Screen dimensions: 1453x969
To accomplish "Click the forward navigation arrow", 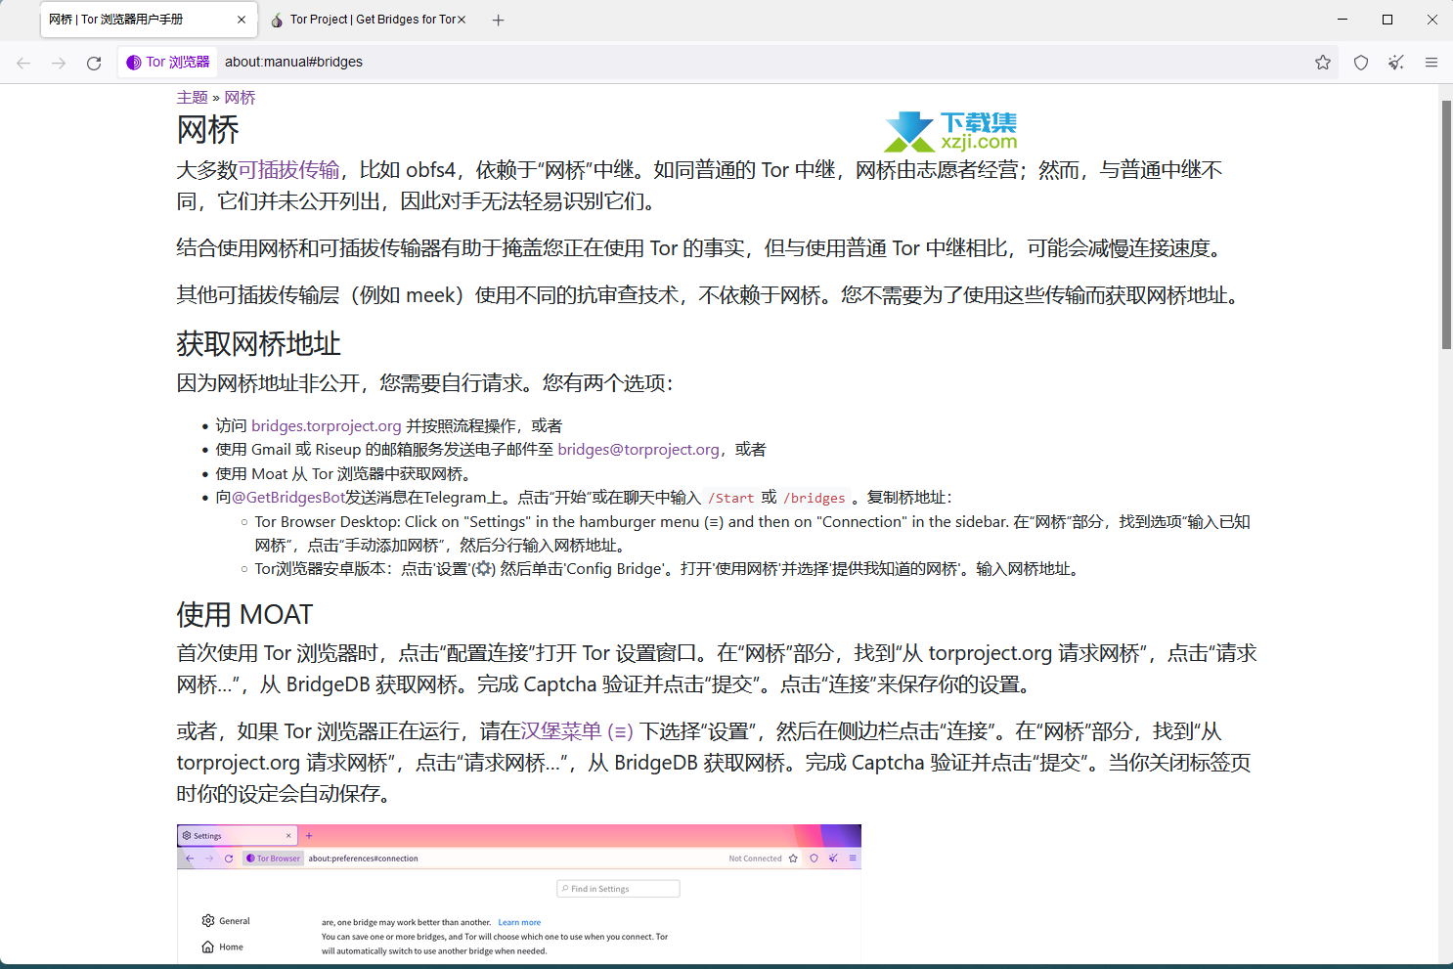I will coord(59,62).
